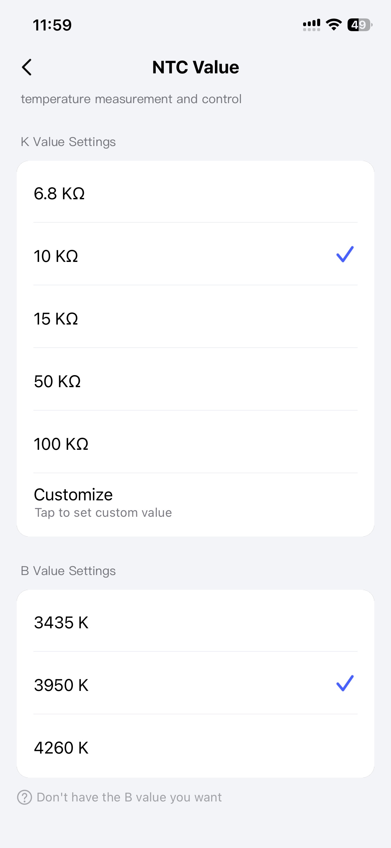Tap "Tap to set custom value" subtitle

(x=103, y=513)
